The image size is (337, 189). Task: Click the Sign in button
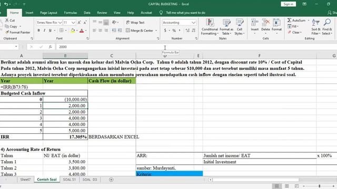(288, 4)
